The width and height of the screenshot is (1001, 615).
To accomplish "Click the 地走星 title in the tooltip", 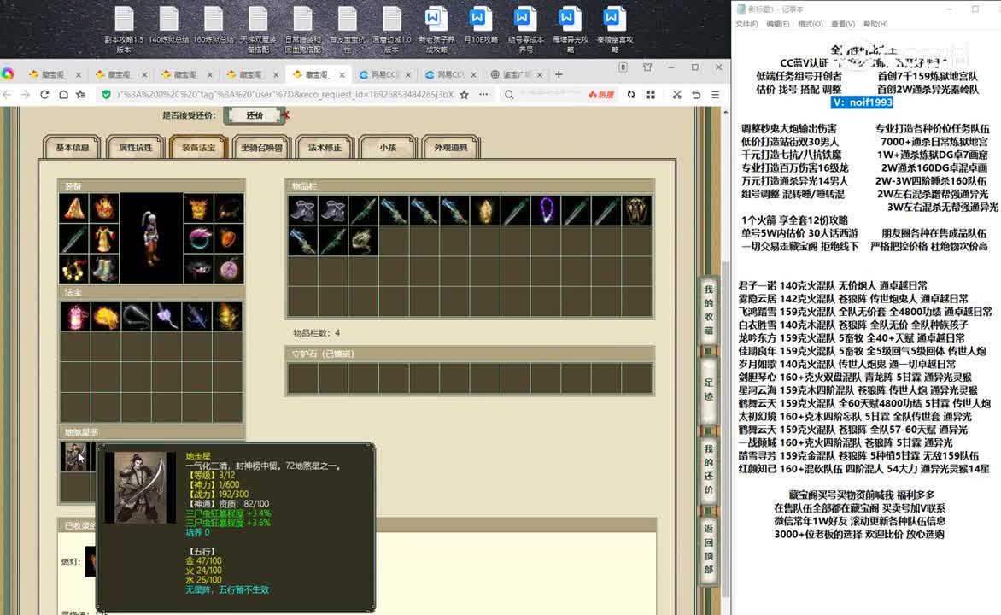I will click(198, 457).
